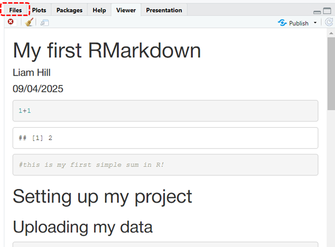Click the scrollbar up arrow

[x=331, y=33]
